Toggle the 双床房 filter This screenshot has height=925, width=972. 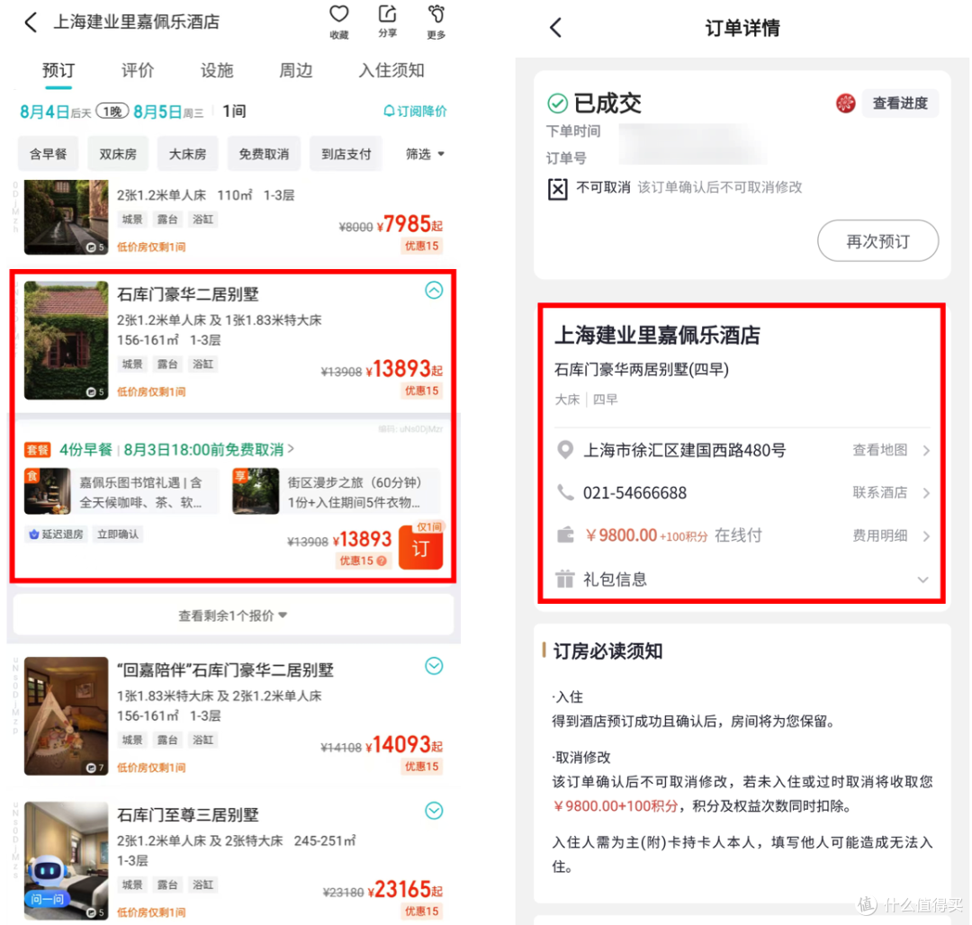118,154
